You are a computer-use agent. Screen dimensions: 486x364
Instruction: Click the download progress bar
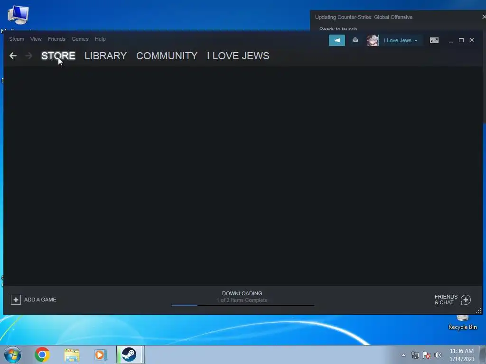(243, 306)
